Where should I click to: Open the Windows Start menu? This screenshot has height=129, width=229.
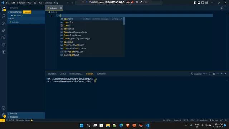pos(82,125)
